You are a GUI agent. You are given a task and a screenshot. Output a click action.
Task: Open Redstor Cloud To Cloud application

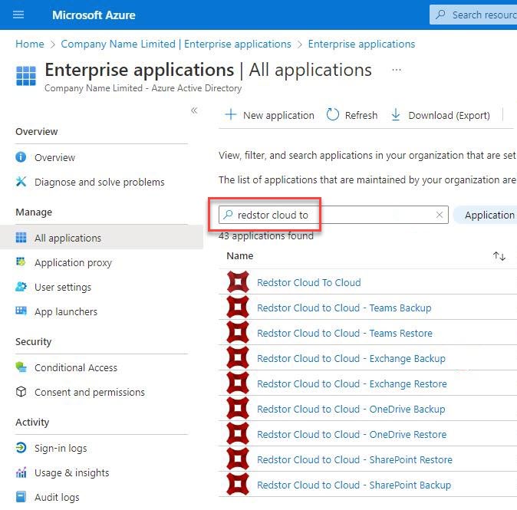point(308,282)
